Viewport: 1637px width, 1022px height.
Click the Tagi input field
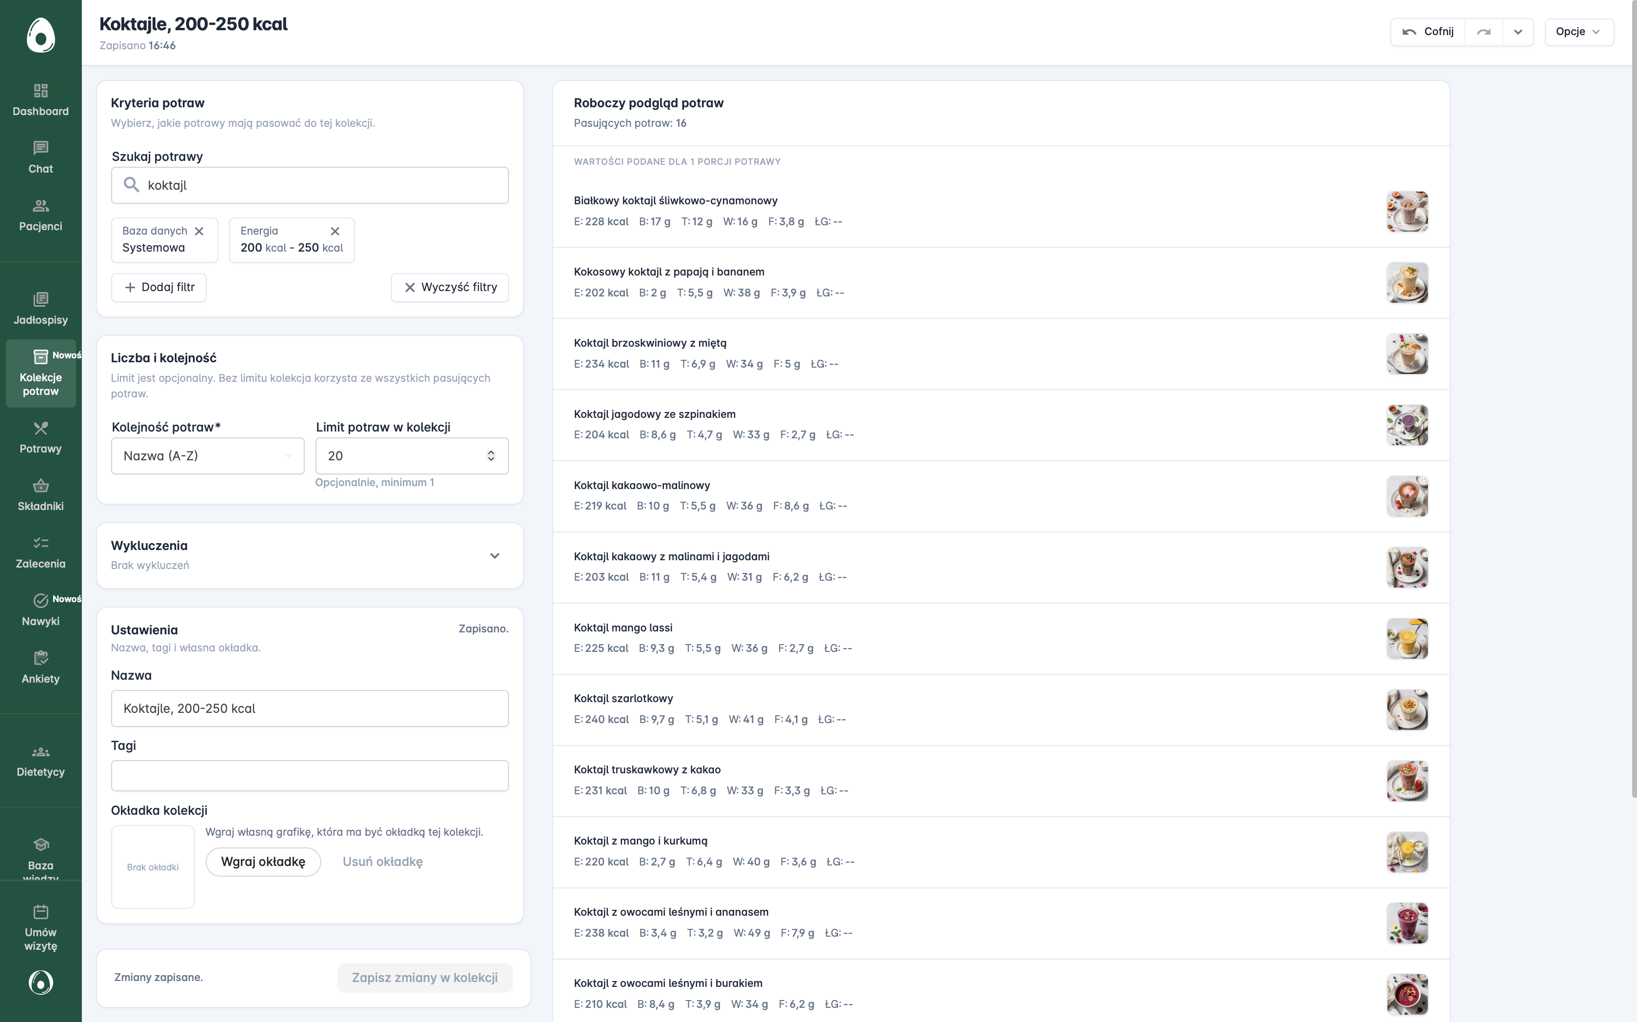pos(310,775)
